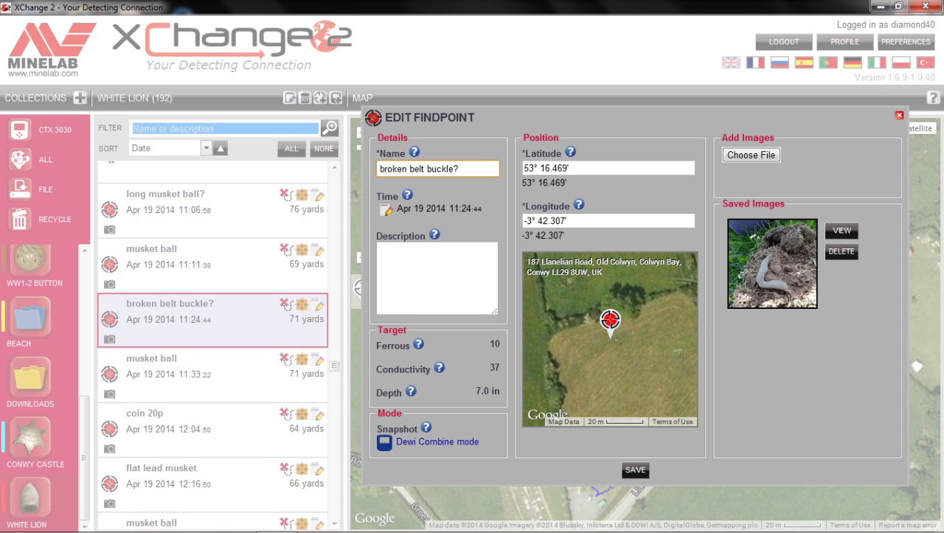Switch language to English flag

click(x=731, y=63)
